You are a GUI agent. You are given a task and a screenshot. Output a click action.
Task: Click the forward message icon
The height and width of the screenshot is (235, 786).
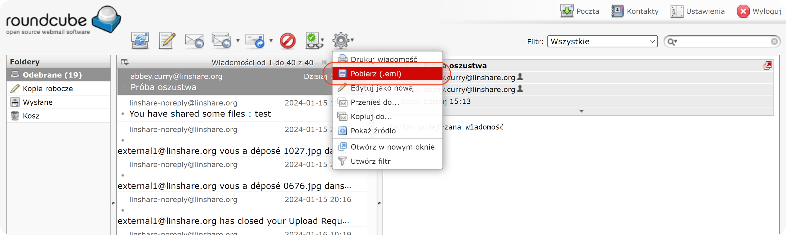[x=255, y=41]
